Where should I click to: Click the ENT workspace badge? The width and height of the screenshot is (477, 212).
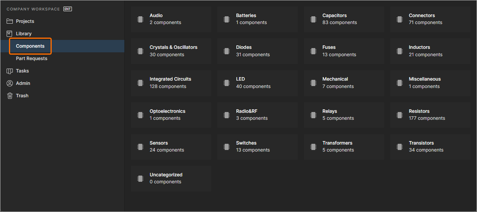tap(68, 9)
